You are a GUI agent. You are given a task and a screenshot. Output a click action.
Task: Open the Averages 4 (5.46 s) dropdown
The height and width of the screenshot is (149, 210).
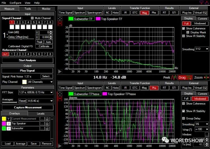pos(40,101)
